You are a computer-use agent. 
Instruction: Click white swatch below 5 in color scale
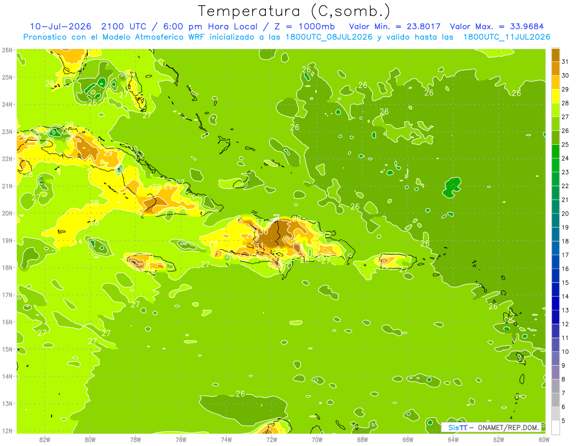coord(555,428)
